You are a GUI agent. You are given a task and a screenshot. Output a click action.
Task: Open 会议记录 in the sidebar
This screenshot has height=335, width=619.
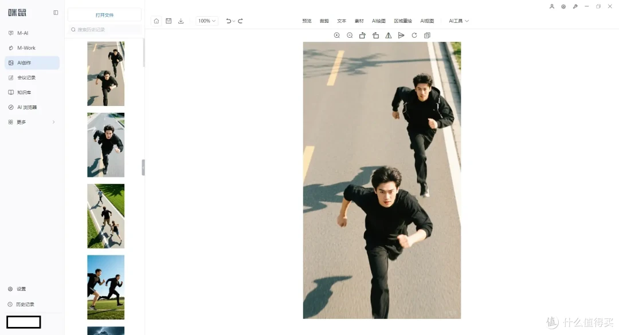(x=32, y=78)
